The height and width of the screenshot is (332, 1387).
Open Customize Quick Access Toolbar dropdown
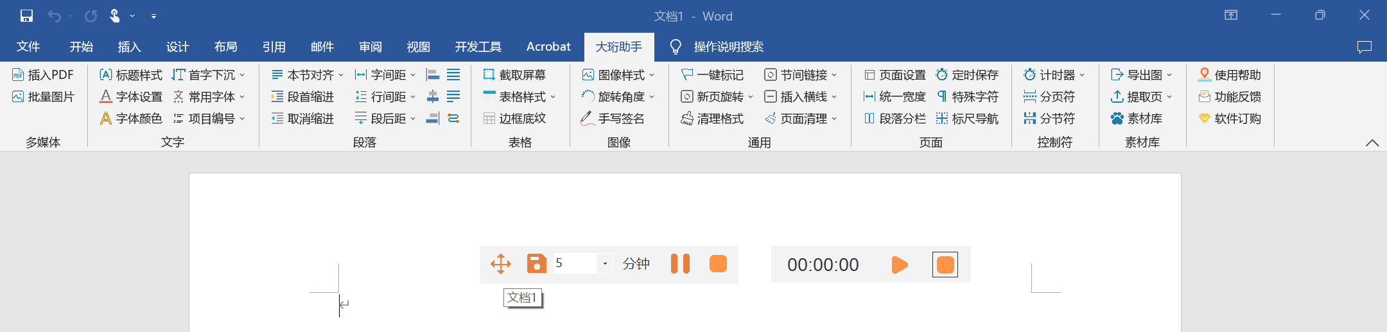pyautogui.click(x=153, y=16)
